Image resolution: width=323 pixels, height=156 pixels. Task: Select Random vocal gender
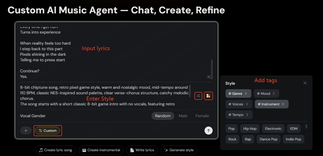pos(163,116)
